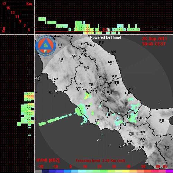Click the 17 km altitude label
Screen dimensions: 173x173
click(4, 4)
